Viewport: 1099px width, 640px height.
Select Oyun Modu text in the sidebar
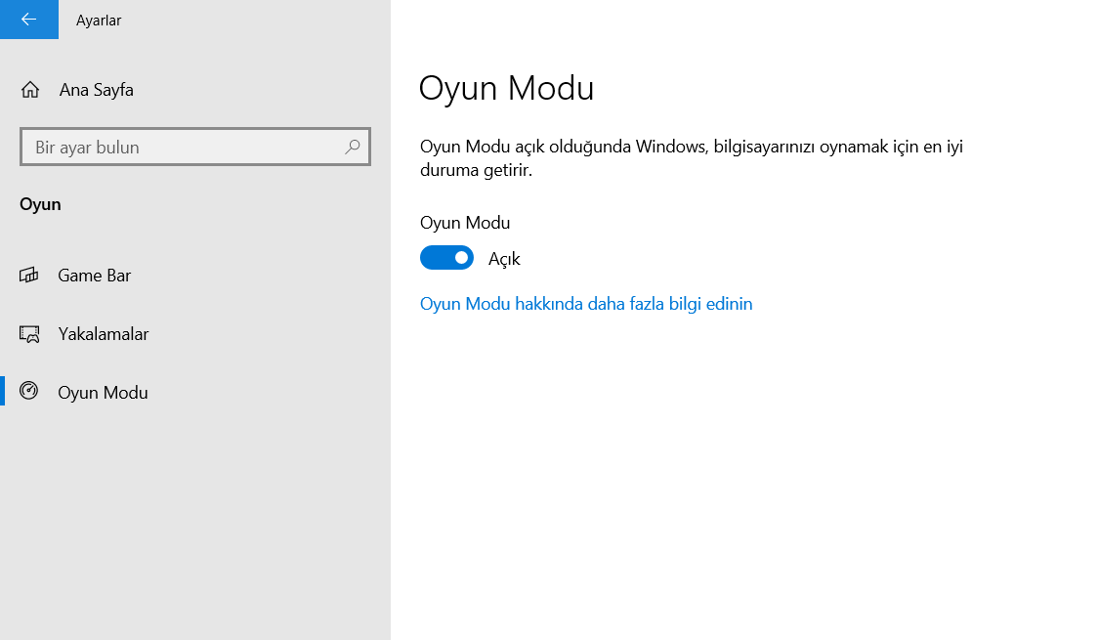(x=103, y=393)
